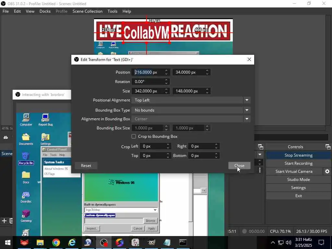The width and height of the screenshot is (332, 249).
Task: Open OBS Settings from Controls dock
Action: pyautogui.click(x=298, y=188)
